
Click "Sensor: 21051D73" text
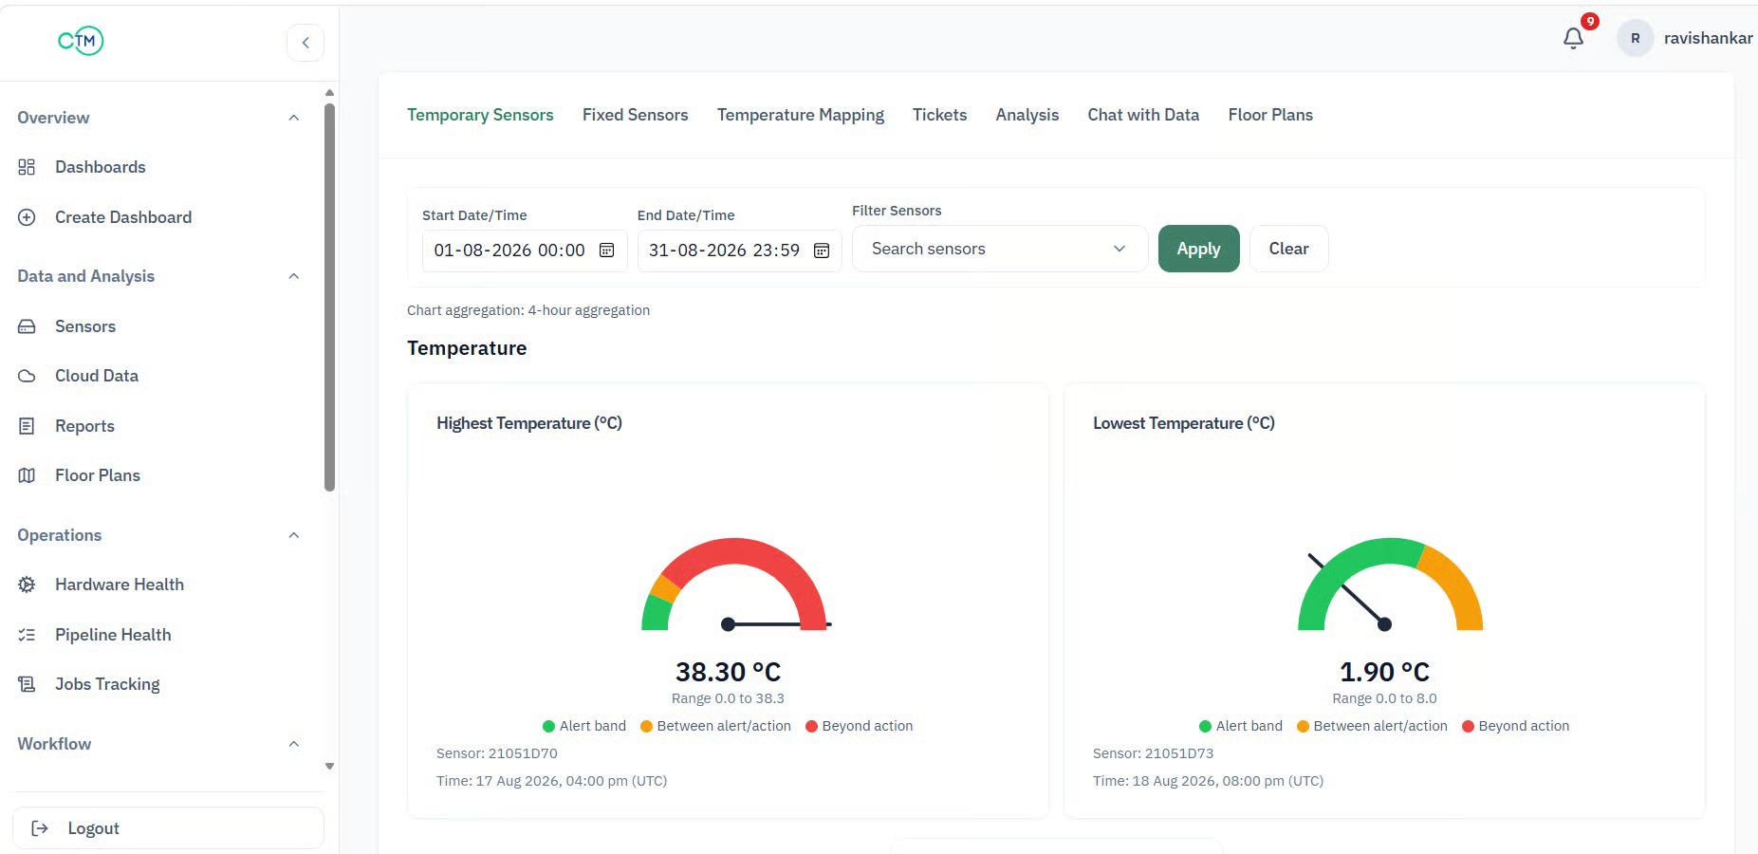[x=1153, y=753]
